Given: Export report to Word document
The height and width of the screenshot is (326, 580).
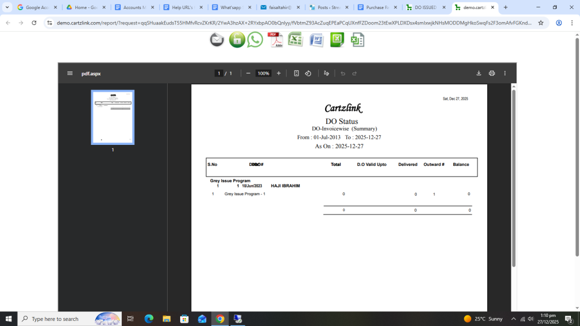Looking at the screenshot, I should 316,40.
